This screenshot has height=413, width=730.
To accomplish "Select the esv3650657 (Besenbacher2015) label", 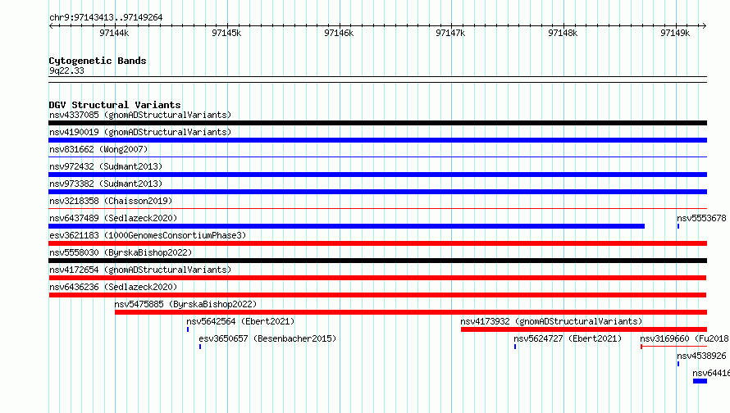I will pos(267,338).
